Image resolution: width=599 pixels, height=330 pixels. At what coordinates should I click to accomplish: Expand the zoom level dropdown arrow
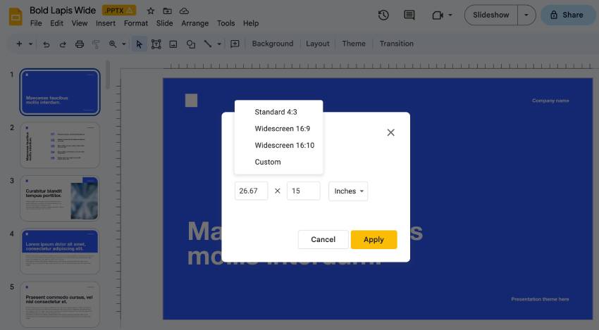(124, 44)
